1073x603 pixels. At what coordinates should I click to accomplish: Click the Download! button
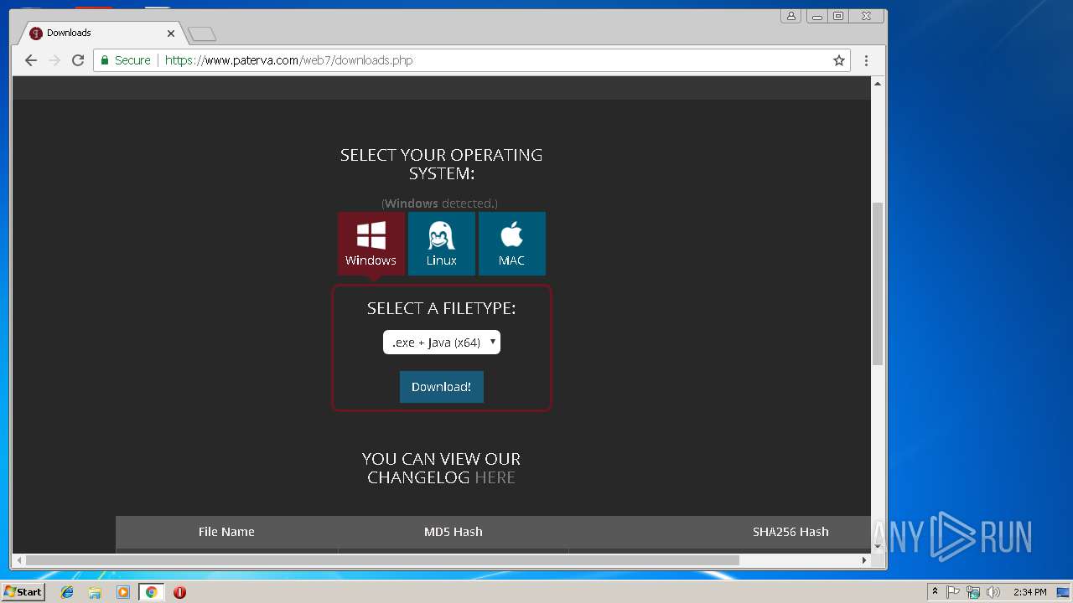click(x=442, y=387)
